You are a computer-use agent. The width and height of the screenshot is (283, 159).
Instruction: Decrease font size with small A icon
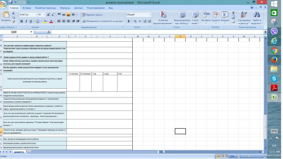click(53, 14)
